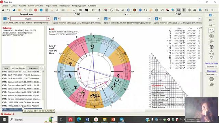Toggle the table grid toolbar icon
Screen dimensions: 219x123
click(x=178, y=10)
